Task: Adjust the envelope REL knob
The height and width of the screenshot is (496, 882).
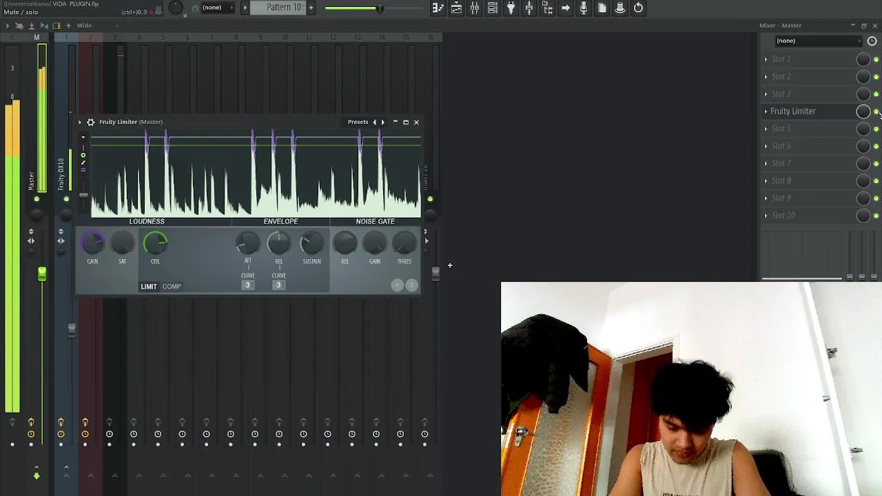Action: click(x=278, y=242)
